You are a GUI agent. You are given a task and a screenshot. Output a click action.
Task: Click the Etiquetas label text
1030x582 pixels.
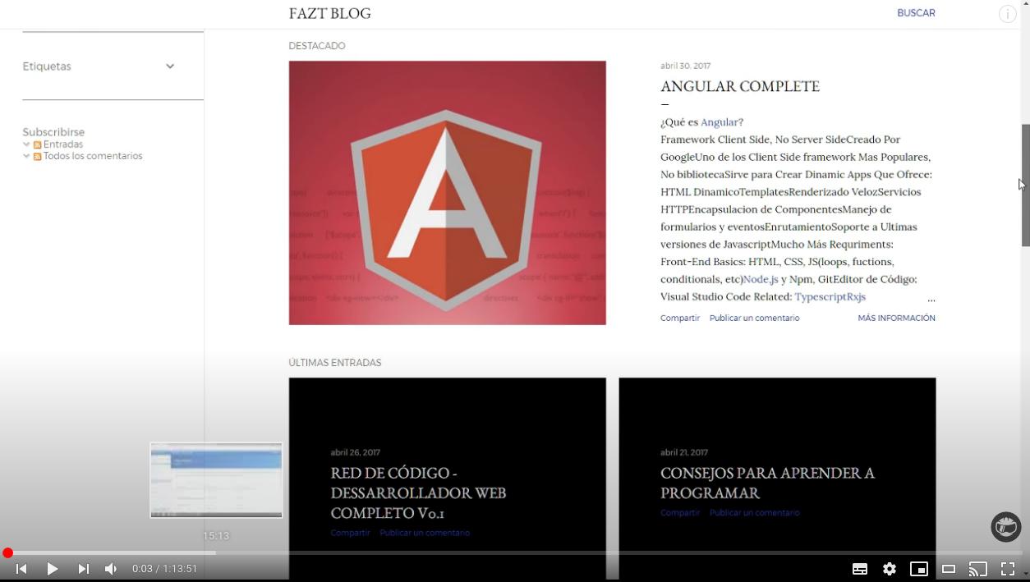tap(47, 66)
